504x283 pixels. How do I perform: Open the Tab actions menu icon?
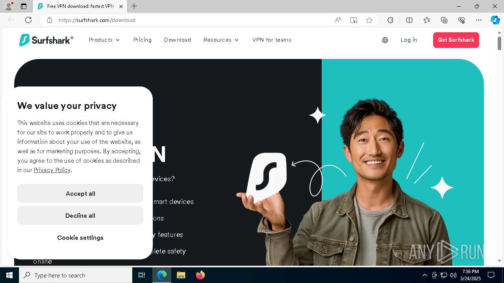tap(24, 6)
